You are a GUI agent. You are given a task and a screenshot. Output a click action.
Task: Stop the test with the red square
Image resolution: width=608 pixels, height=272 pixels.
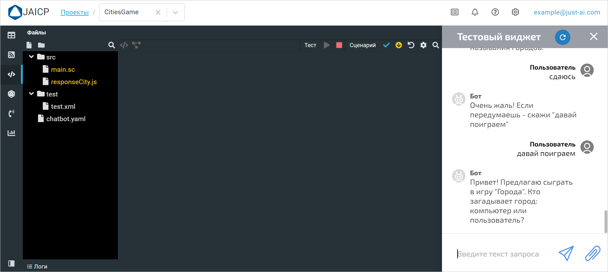(339, 45)
